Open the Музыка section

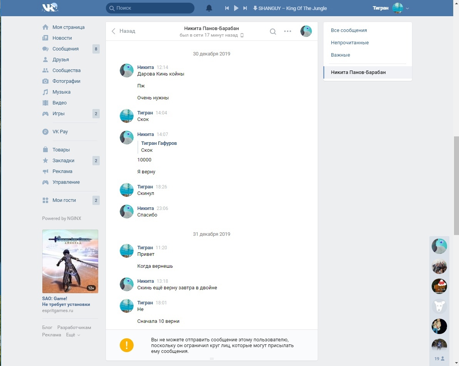coord(61,92)
